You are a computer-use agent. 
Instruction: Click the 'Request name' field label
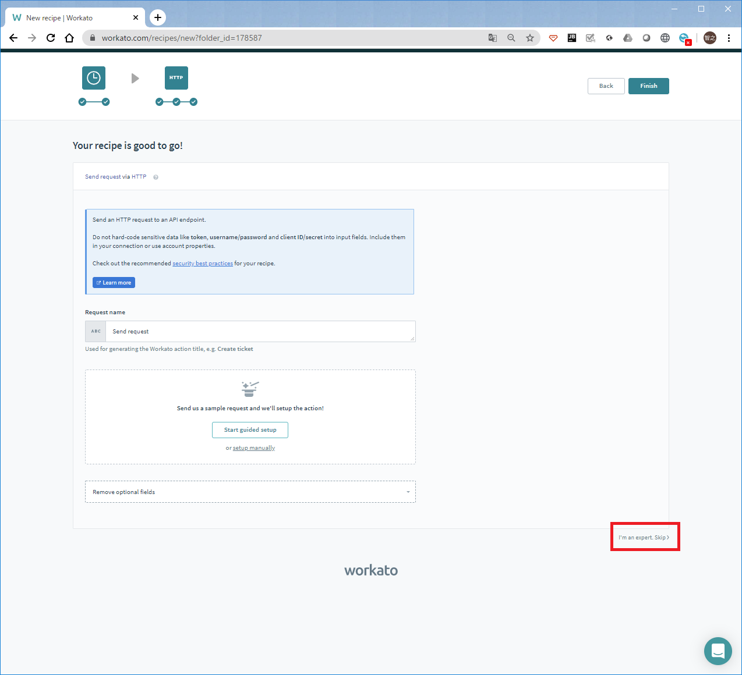pos(105,312)
